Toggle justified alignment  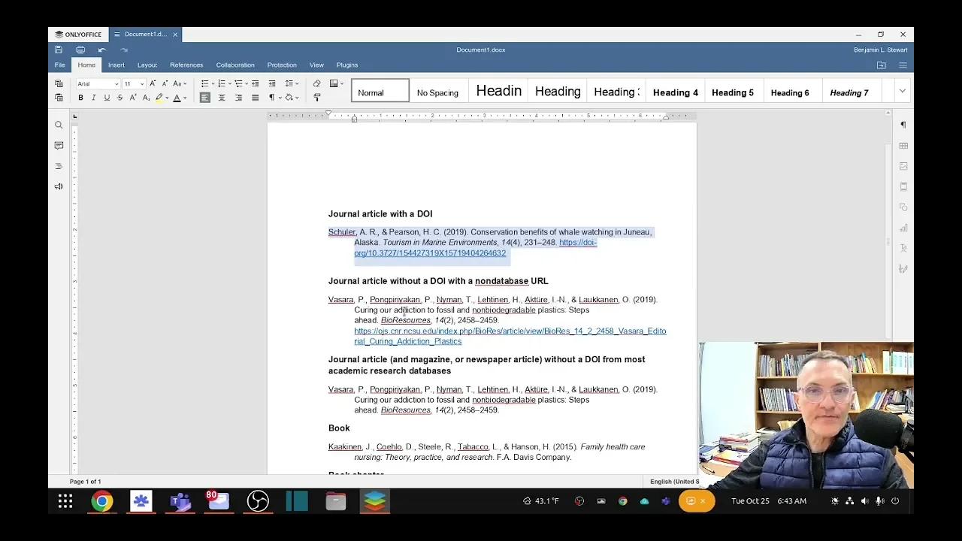255,98
